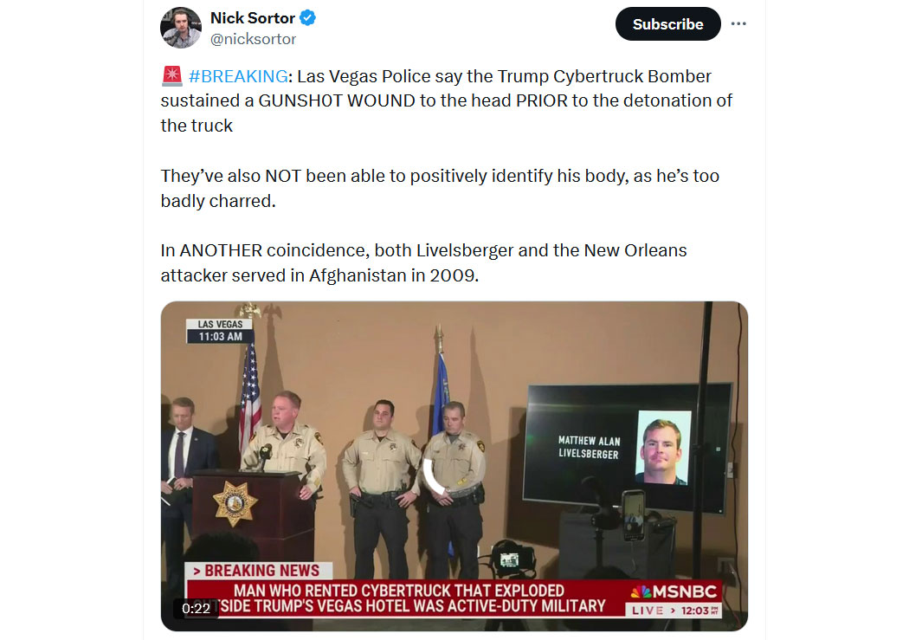Click the sheriff star badge on podium
Screen dimensions: 909x640
tap(235, 502)
